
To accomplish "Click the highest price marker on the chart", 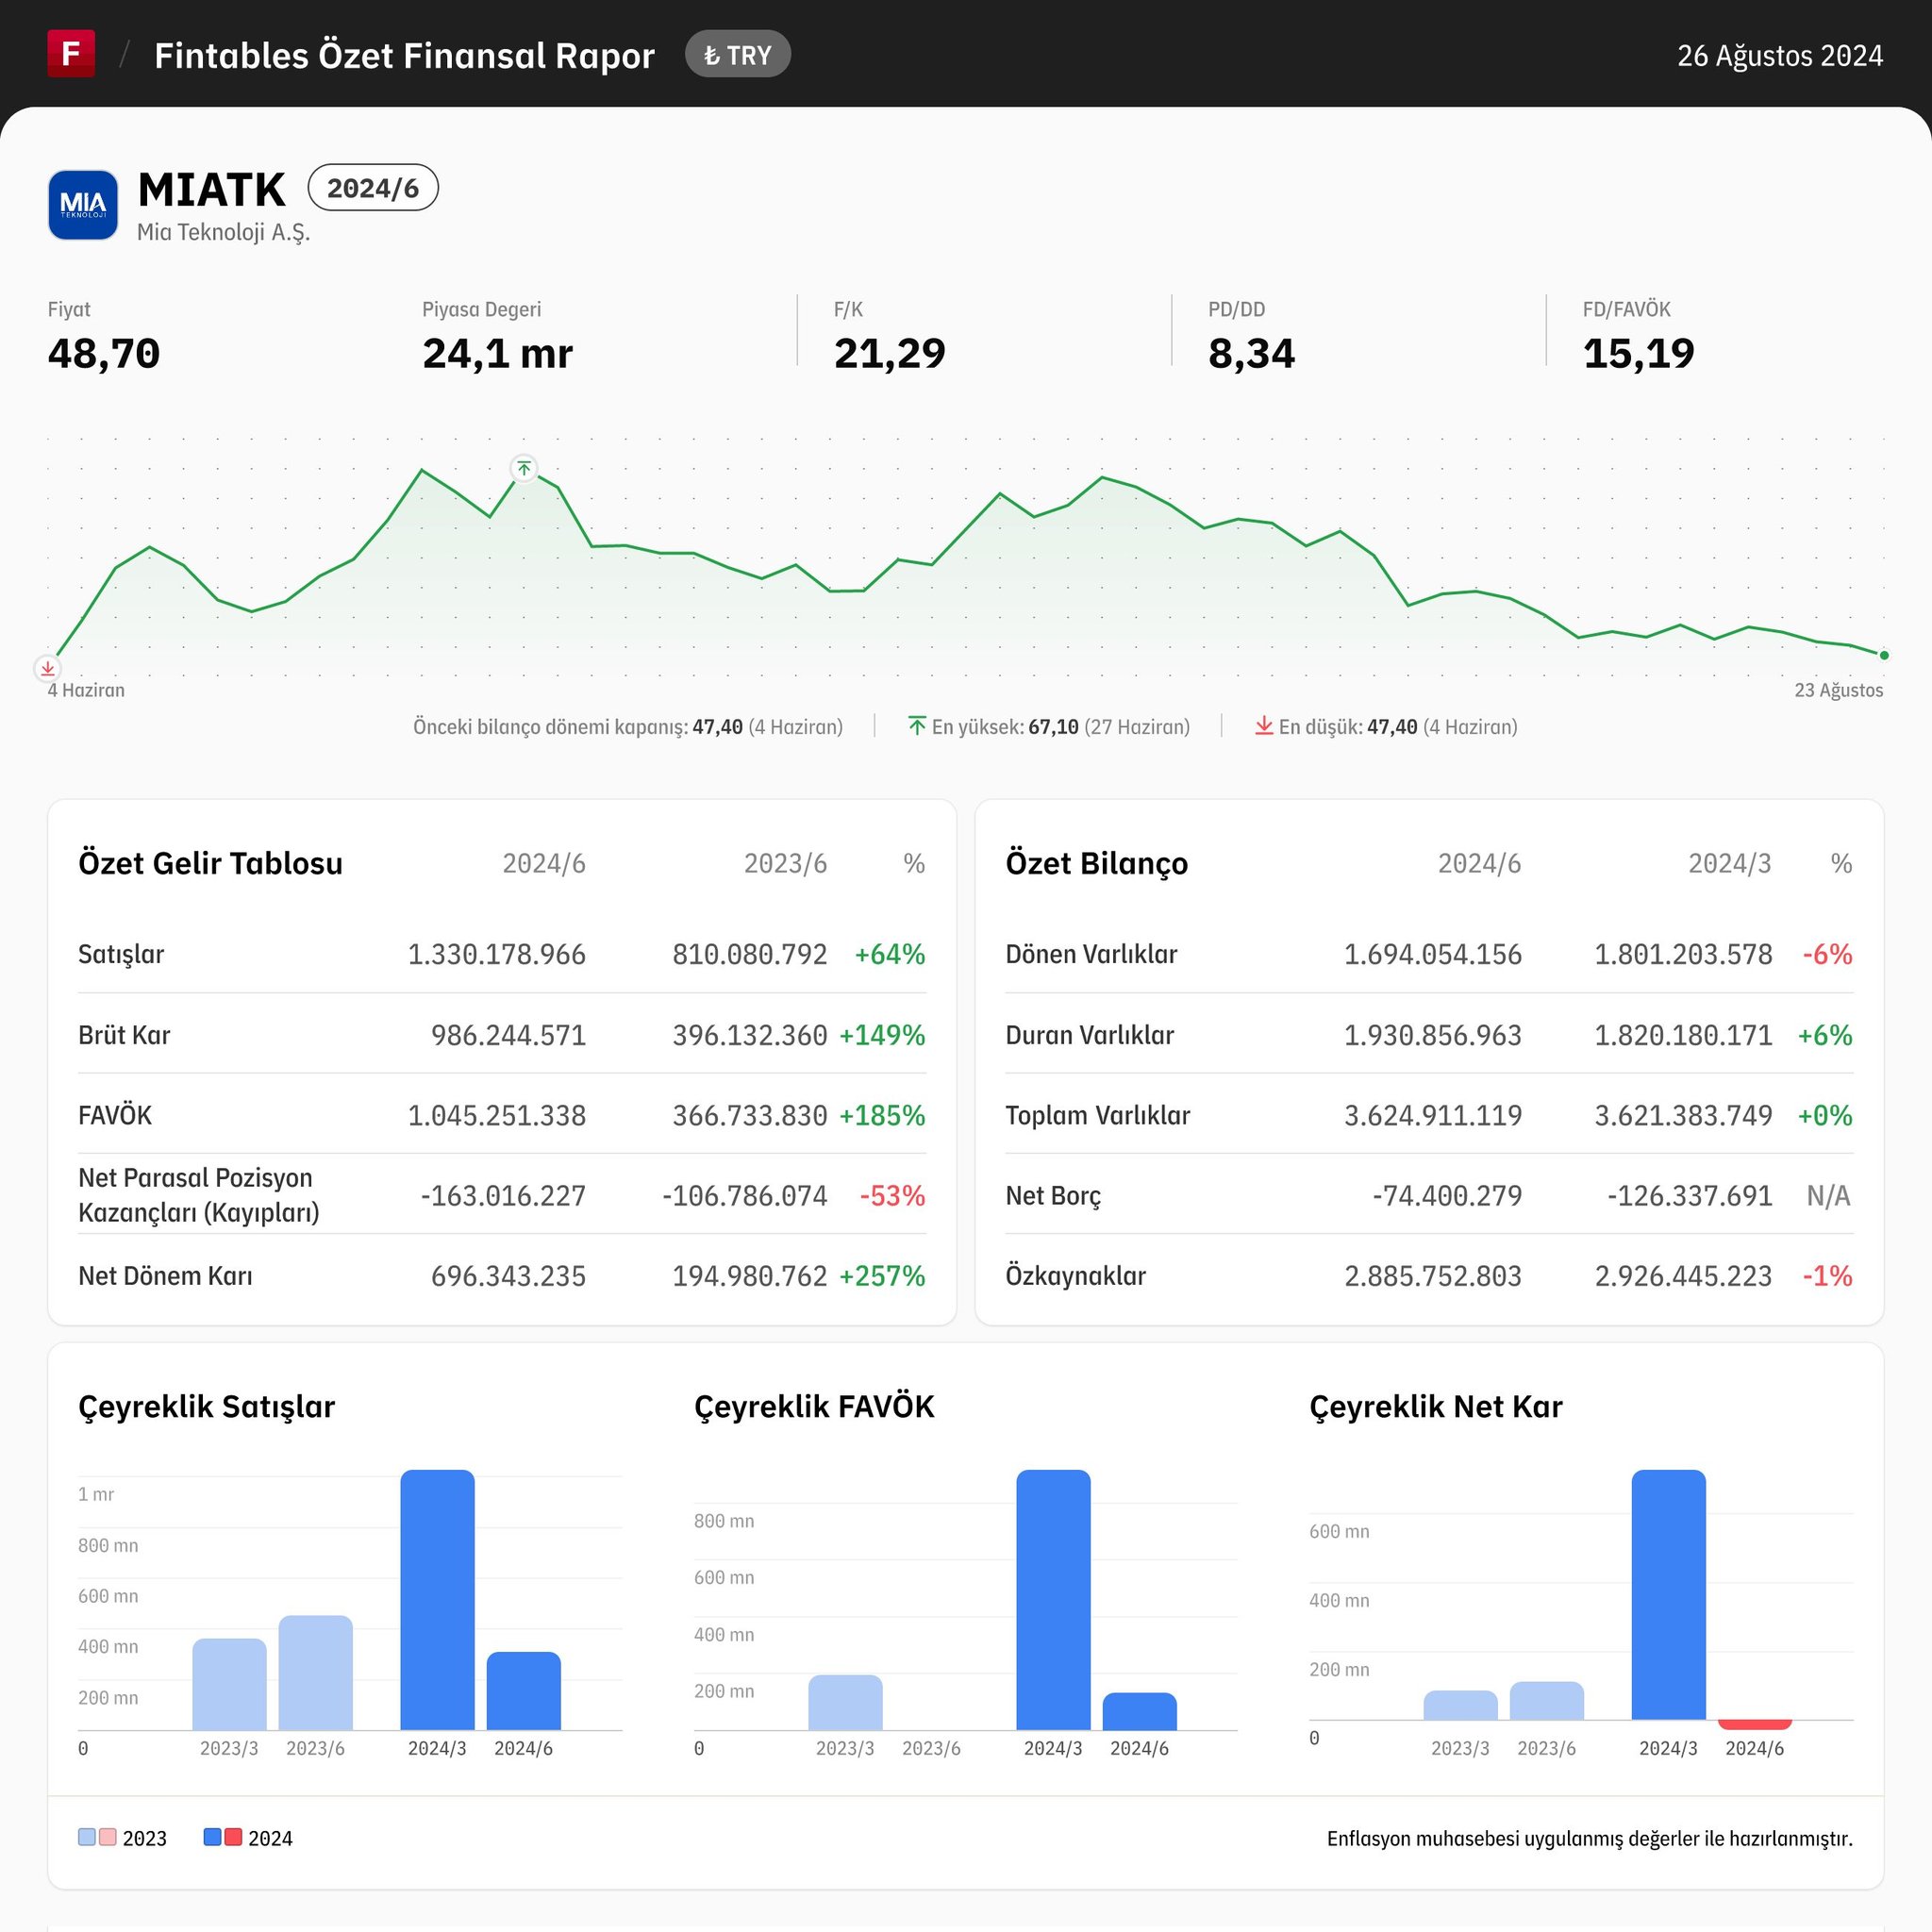I will pos(524,468).
